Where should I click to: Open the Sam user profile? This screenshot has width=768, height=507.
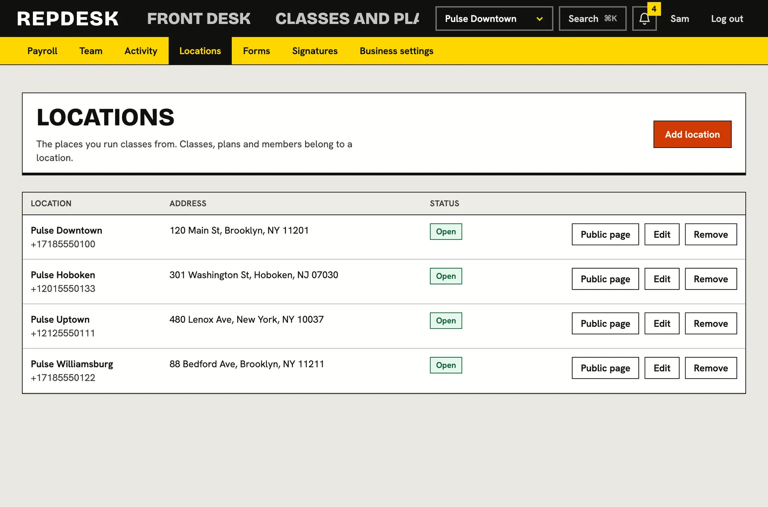[680, 19]
